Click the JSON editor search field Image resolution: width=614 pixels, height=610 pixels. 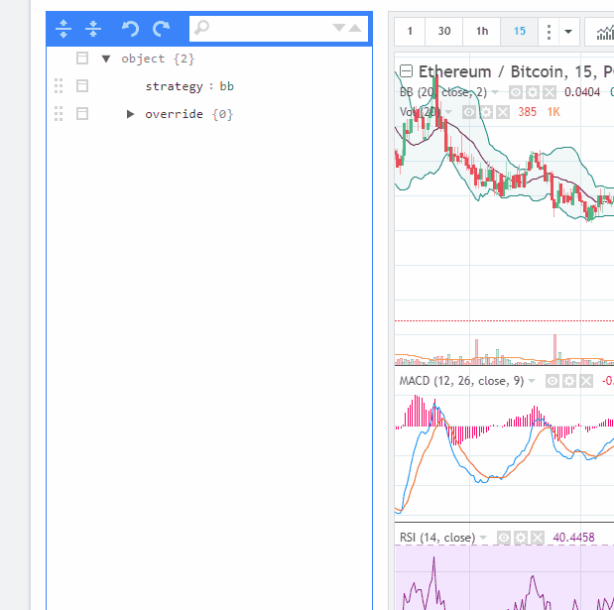[x=268, y=29]
